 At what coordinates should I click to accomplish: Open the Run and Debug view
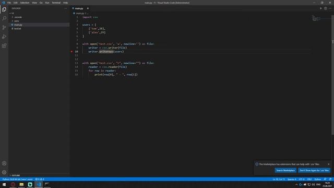coord(4,37)
